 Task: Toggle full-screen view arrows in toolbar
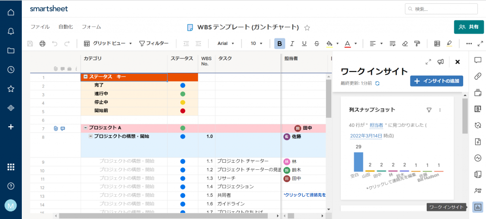480,44
